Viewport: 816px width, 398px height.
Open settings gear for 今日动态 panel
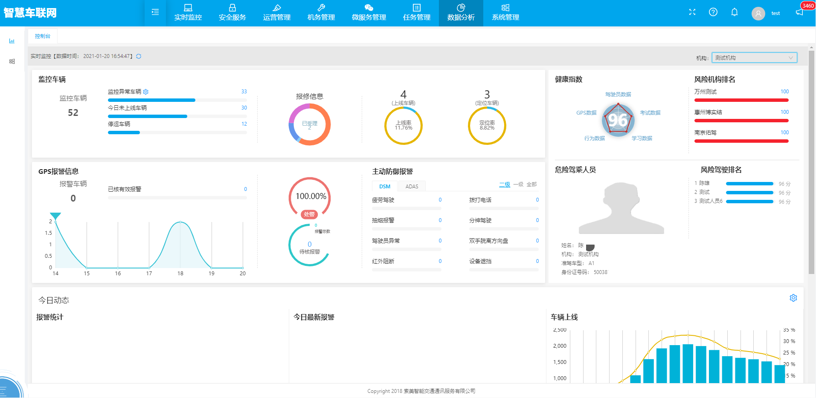click(x=793, y=298)
